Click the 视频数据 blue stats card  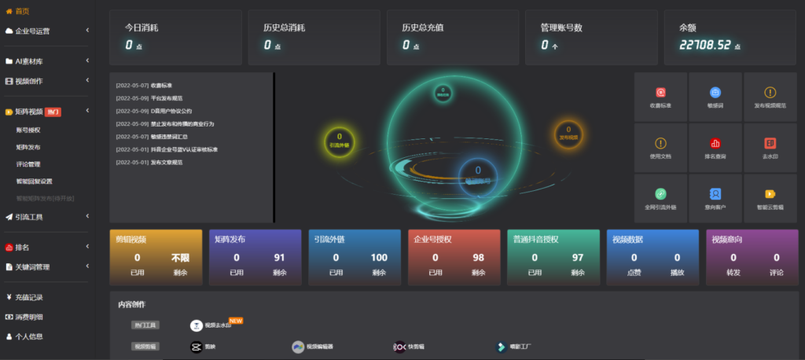click(x=652, y=257)
